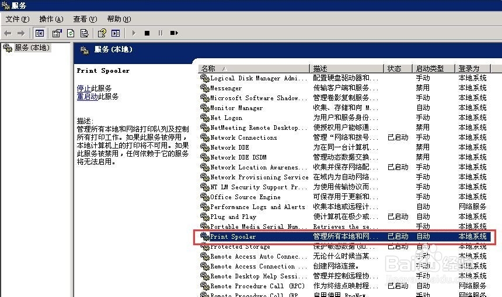Click the Start Service play icon

tap(134, 33)
